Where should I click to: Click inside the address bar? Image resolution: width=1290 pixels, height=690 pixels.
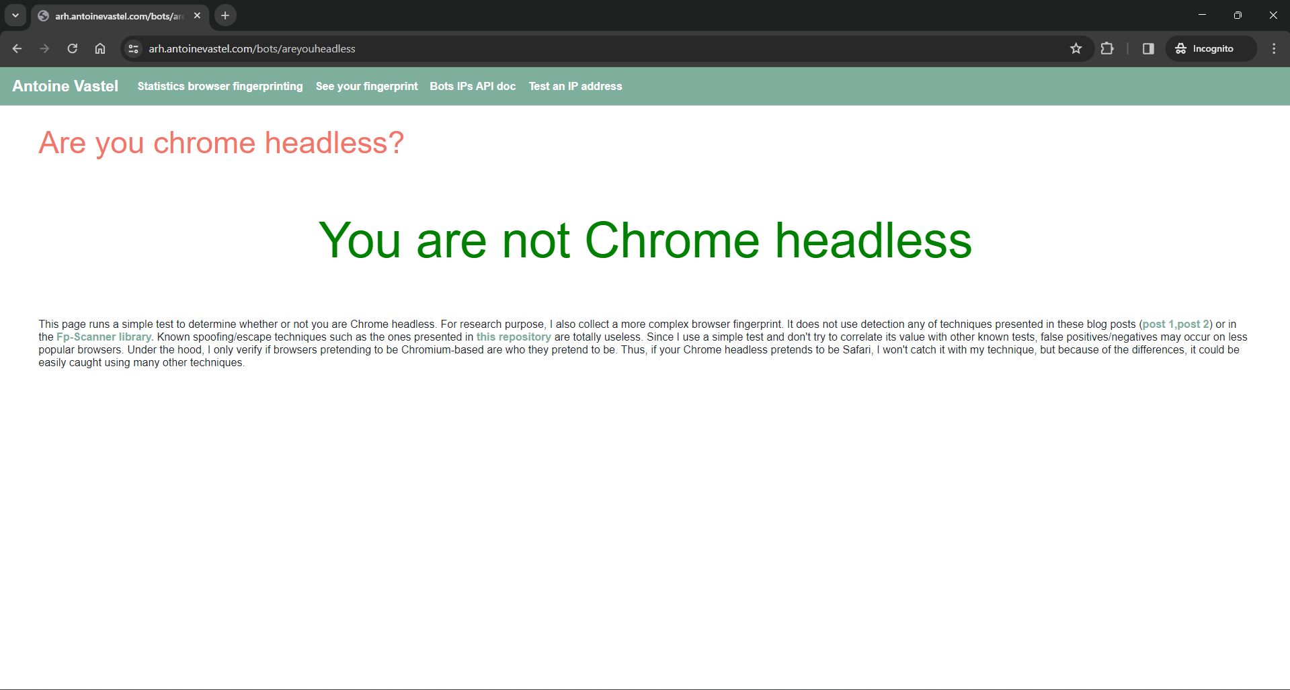(x=471, y=48)
